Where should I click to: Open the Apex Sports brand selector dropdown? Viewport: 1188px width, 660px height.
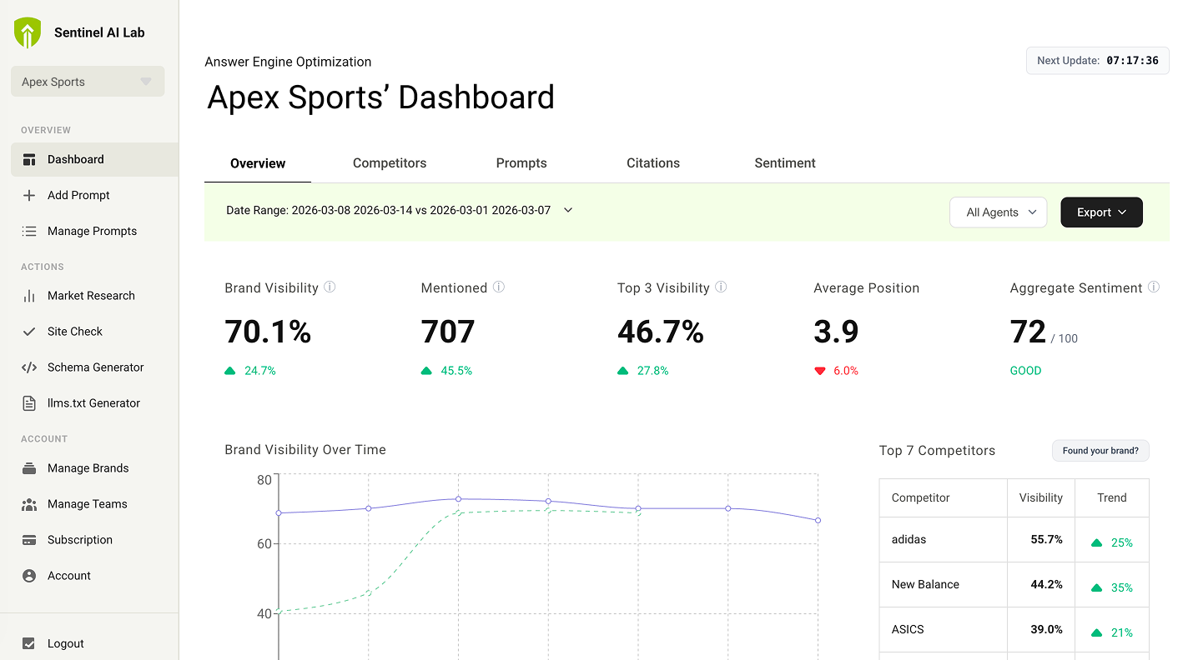(x=88, y=82)
